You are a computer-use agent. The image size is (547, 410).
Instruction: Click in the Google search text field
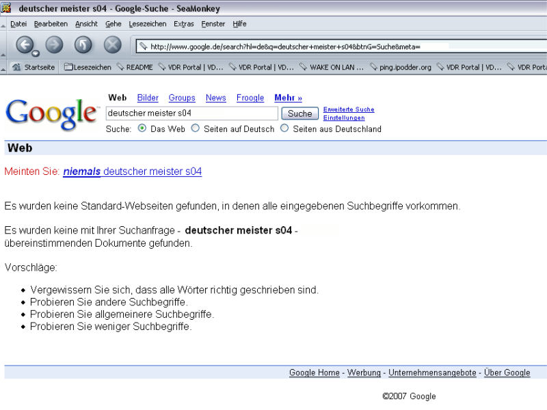(191, 113)
